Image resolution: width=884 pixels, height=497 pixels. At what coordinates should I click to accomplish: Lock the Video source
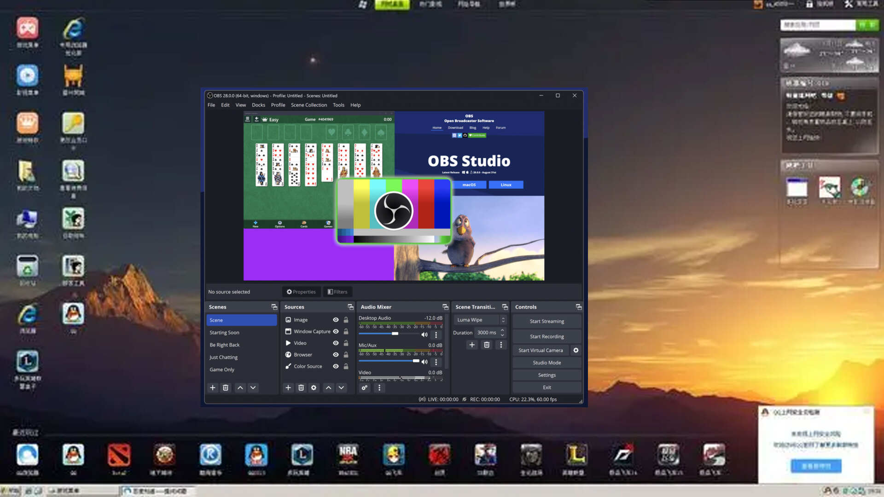point(346,343)
